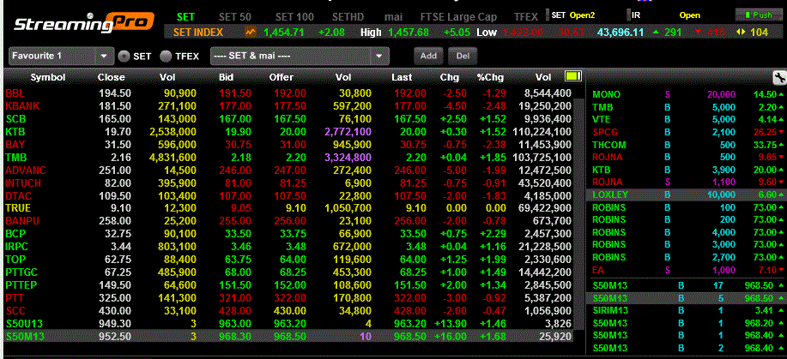Select the SCC symbol

(x=15, y=310)
